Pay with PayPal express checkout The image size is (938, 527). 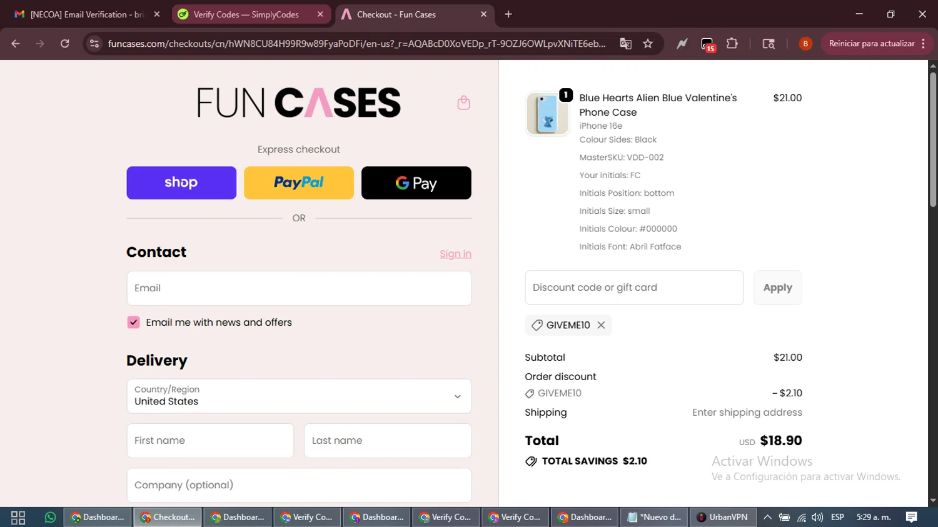point(299,183)
